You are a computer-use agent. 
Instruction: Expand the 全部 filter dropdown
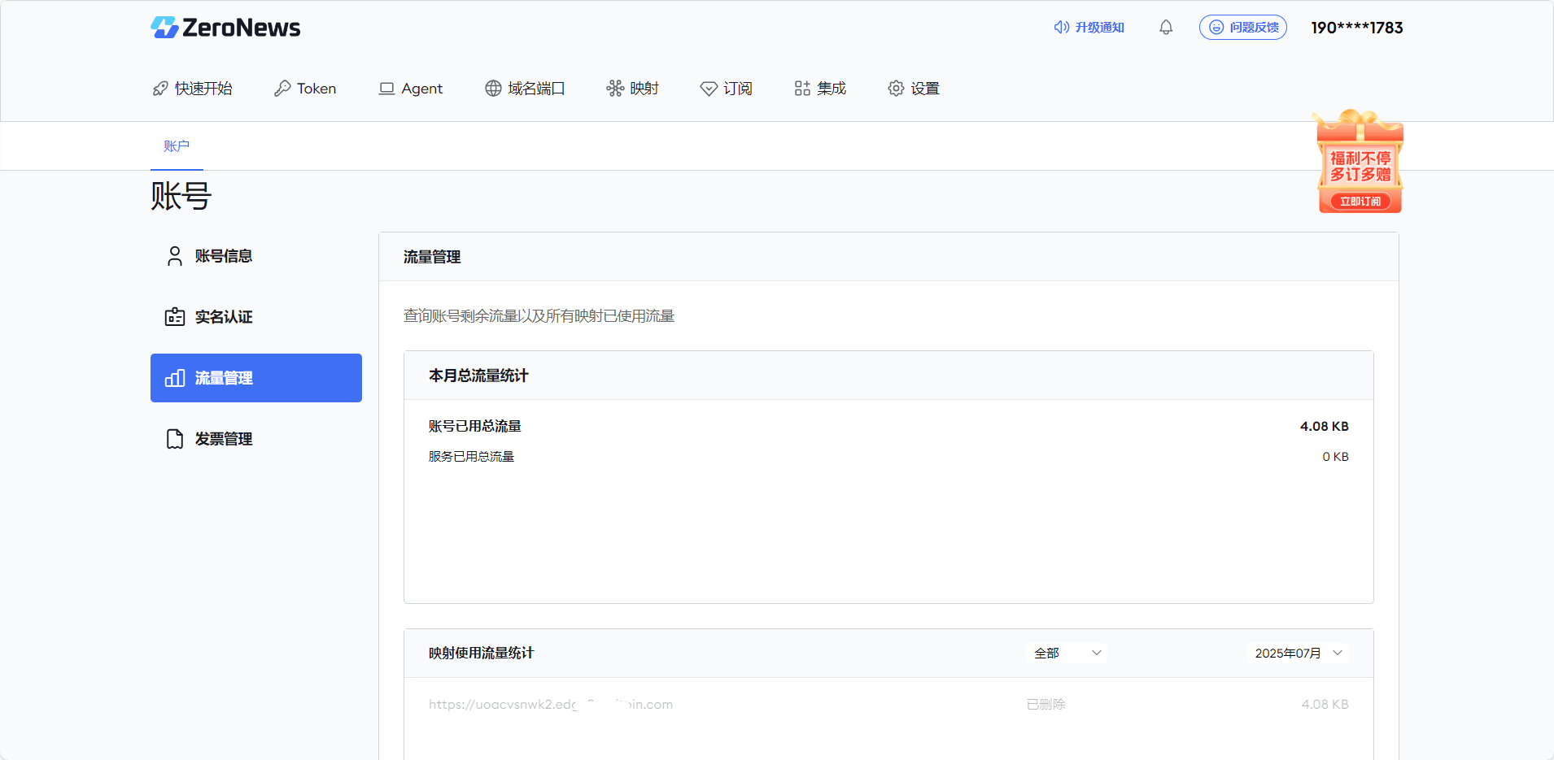[x=1067, y=654]
